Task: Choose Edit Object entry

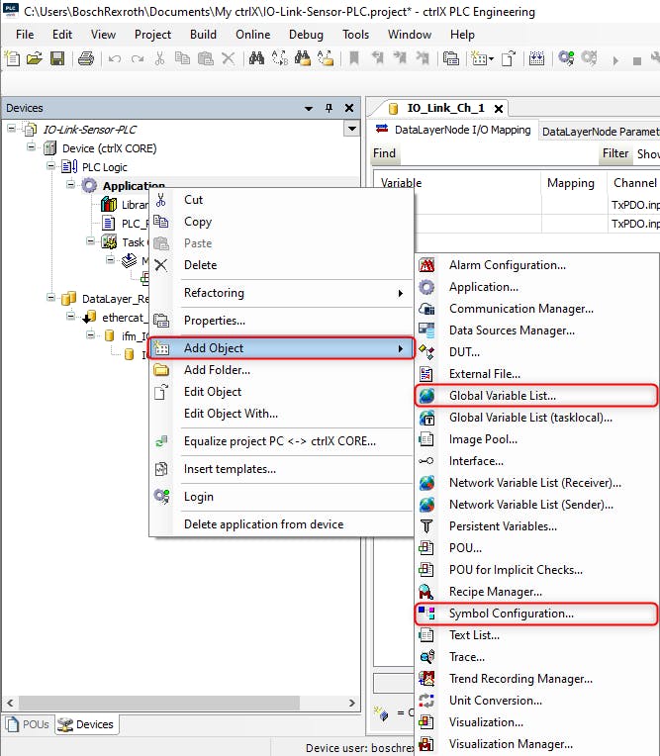Action: [x=281, y=392]
